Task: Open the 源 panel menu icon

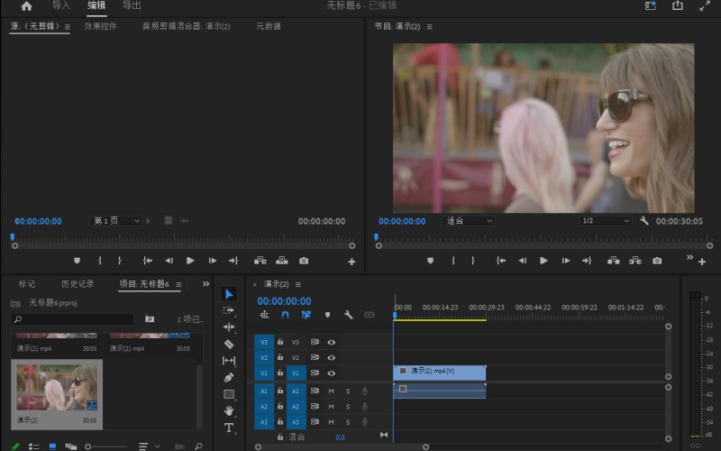Action: (67, 27)
